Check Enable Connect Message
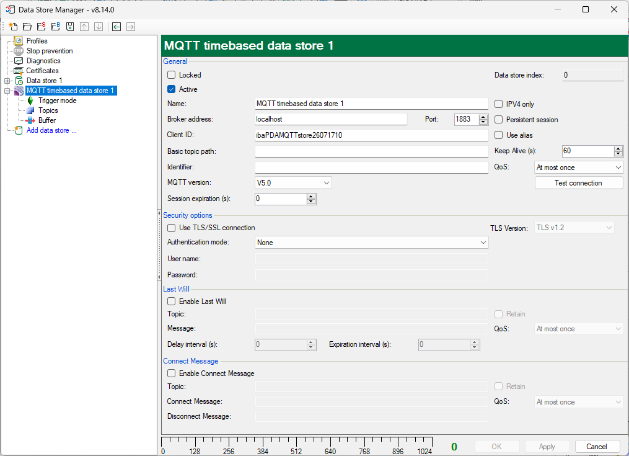This screenshot has width=629, height=456. click(x=171, y=373)
